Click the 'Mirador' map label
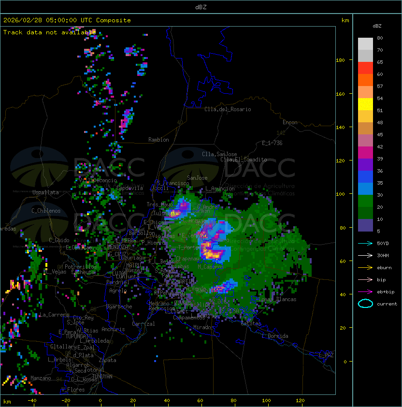The height and width of the screenshot is (407, 402). [204, 327]
